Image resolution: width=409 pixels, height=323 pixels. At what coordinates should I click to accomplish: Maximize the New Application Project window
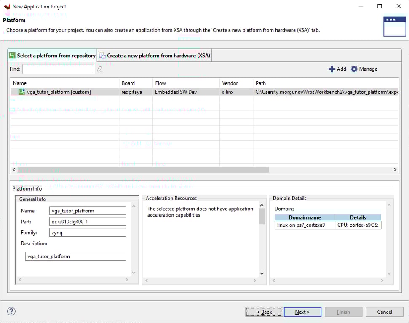tap(380, 6)
